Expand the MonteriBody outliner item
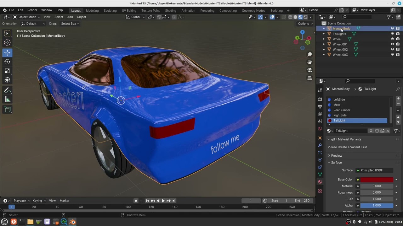 (x=324, y=29)
